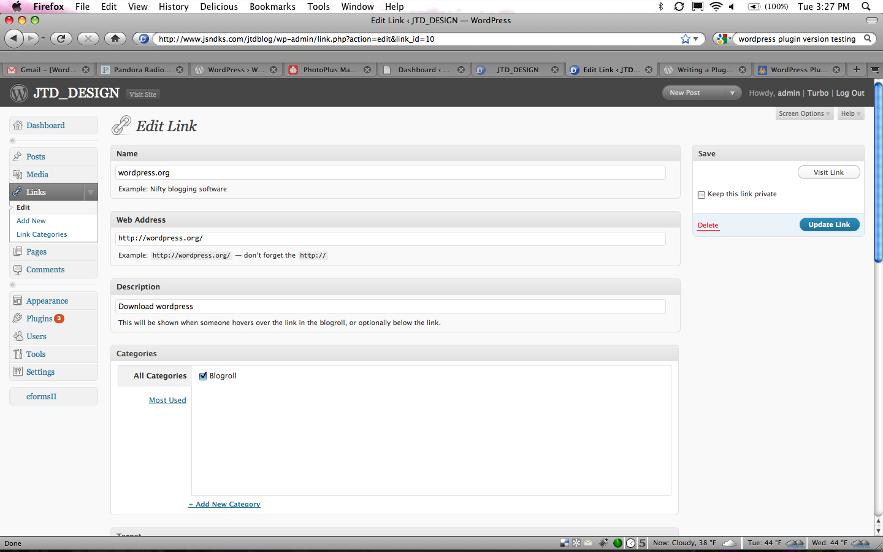Open the search engine selector dropdown

(724, 39)
